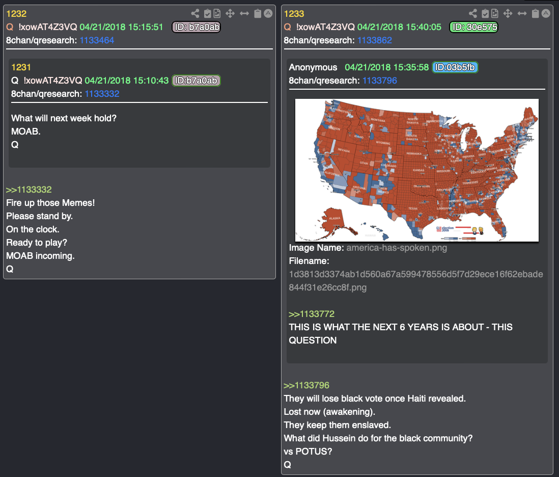The image size is (559, 477).
Task: Click timestamp 04/21/2018 15:15:51
Action: [x=121, y=27]
